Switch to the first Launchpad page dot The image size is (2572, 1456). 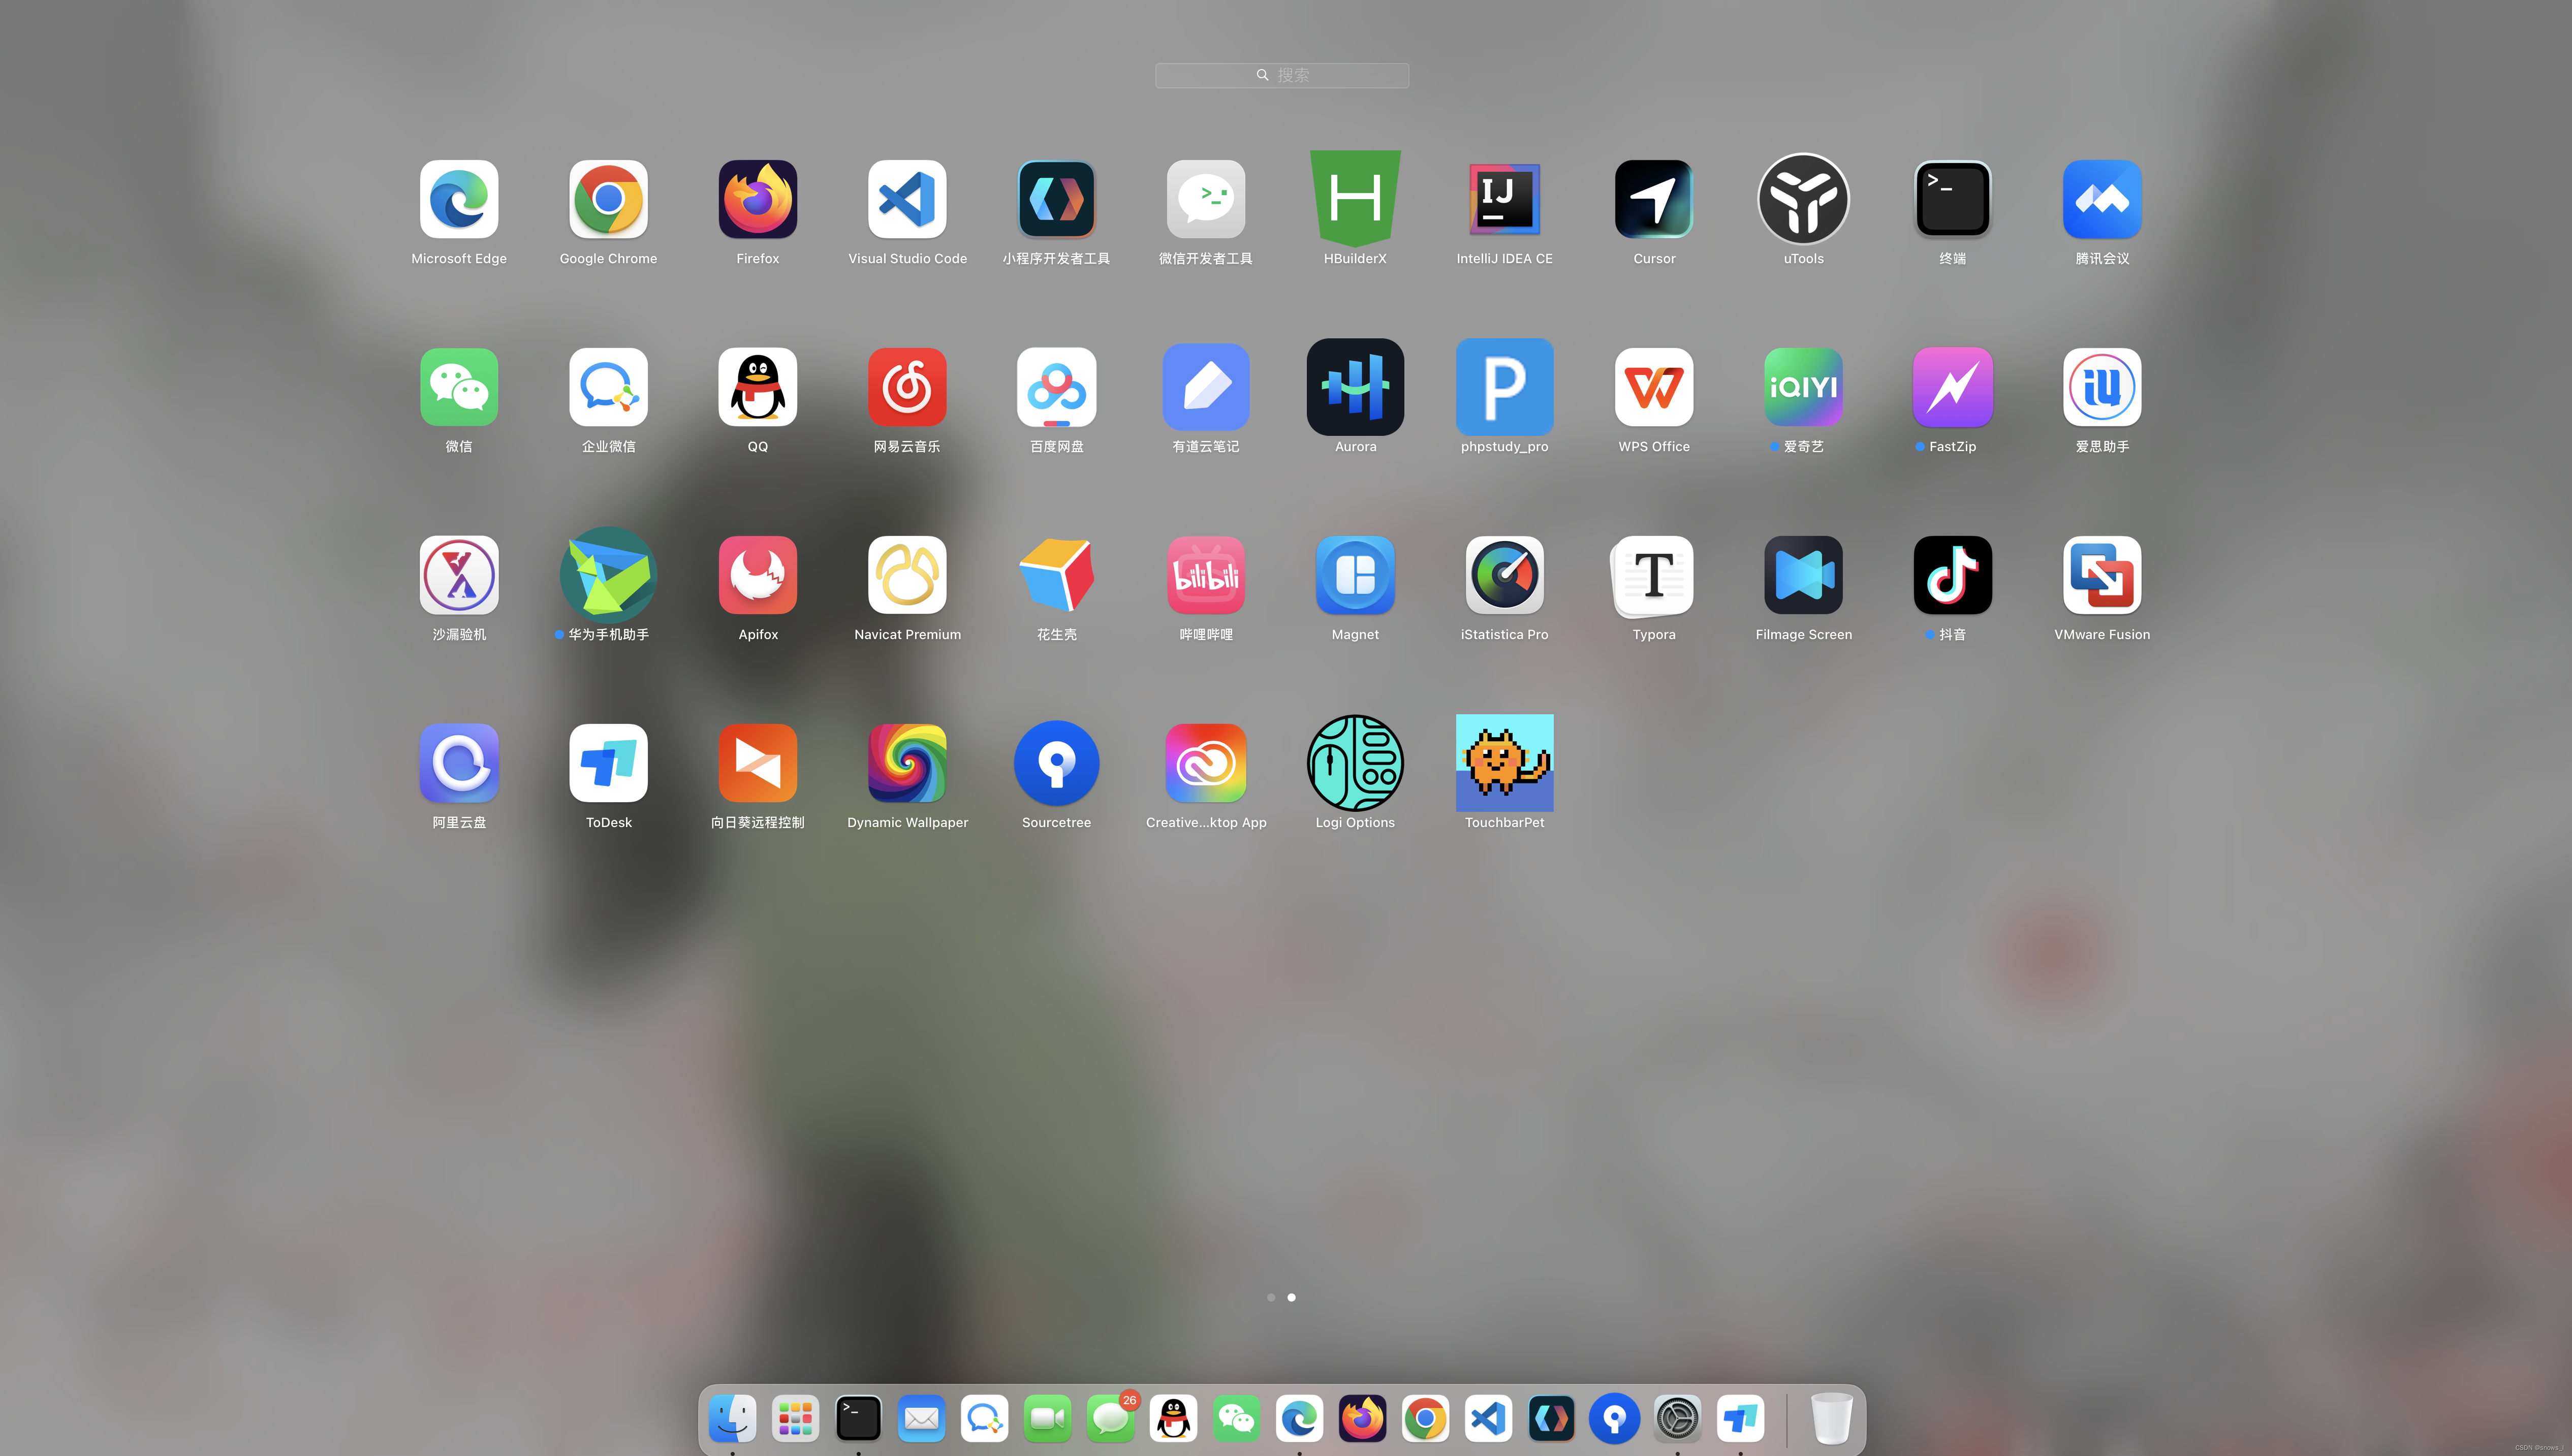(x=1271, y=1297)
